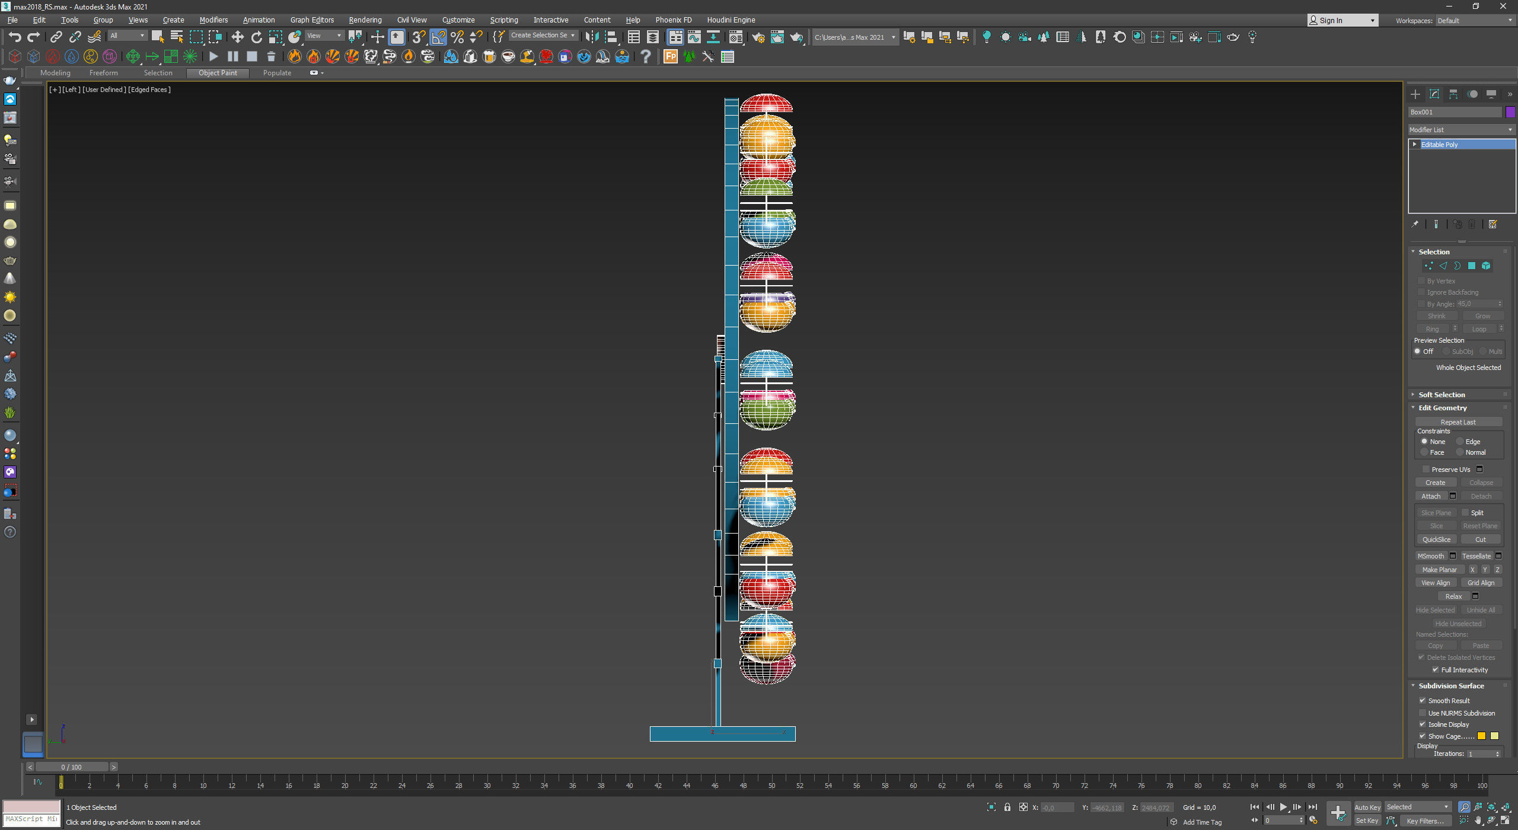This screenshot has width=1518, height=830.
Task: Click the purple object color swatch
Action: click(1510, 112)
